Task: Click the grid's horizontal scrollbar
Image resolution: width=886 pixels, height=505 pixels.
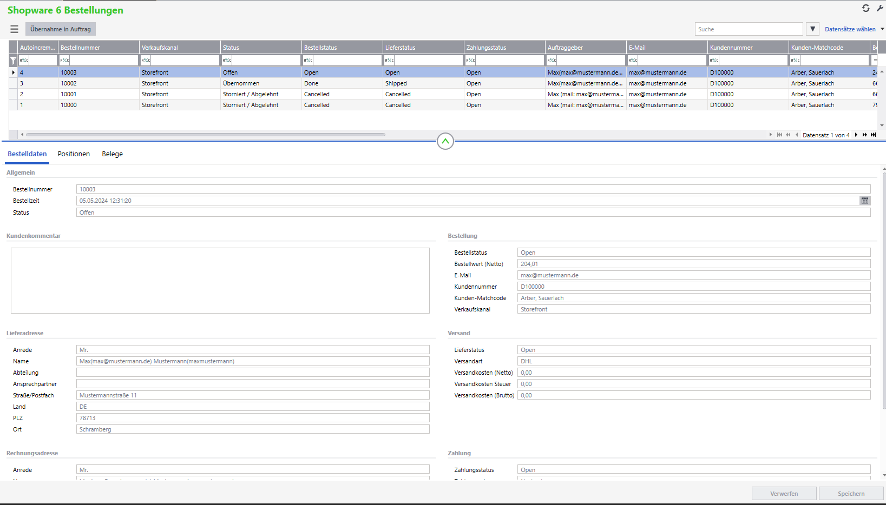Action: 206,135
